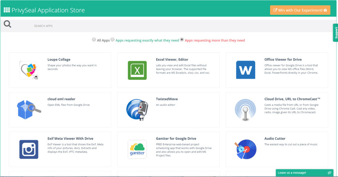The width and height of the screenshot is (338, 177).
Task: Open the Gantter cloud logo icon
Action: [137, 149]
